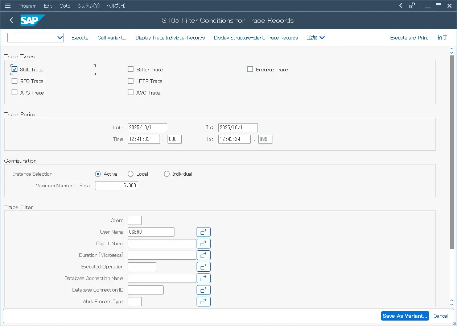Uncheck the SQL Trace checkbox
457x326 pixels.
(15, 70)
